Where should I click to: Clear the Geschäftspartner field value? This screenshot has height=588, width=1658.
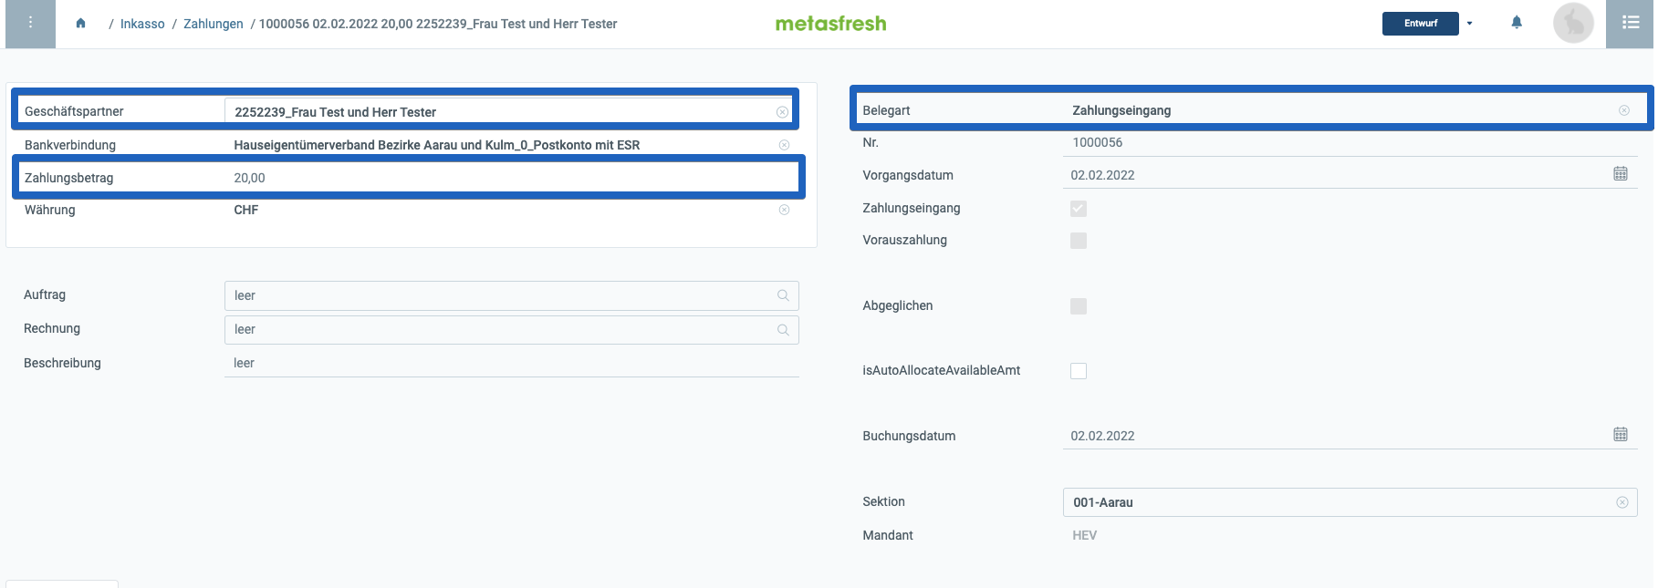click(x=782, y=112)
